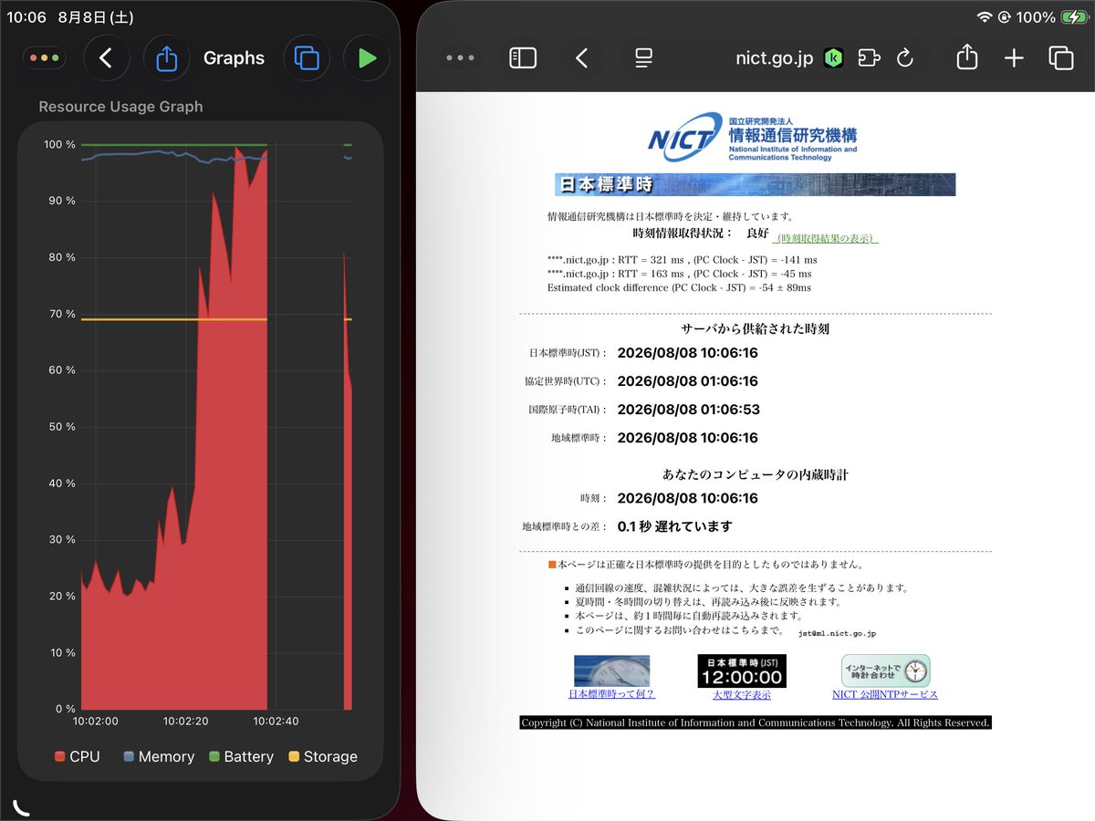Click the 時刻取得結果の表示 link
Image resolution: width=1095 pixels, height=821 pixels.
[x=826, y=238]
